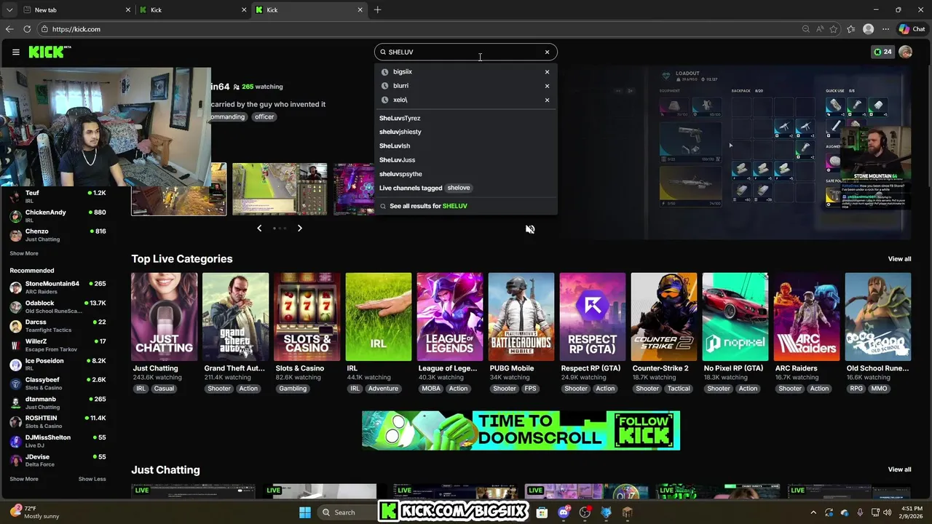Close the active Kick browser tab

tap(360, 10)
